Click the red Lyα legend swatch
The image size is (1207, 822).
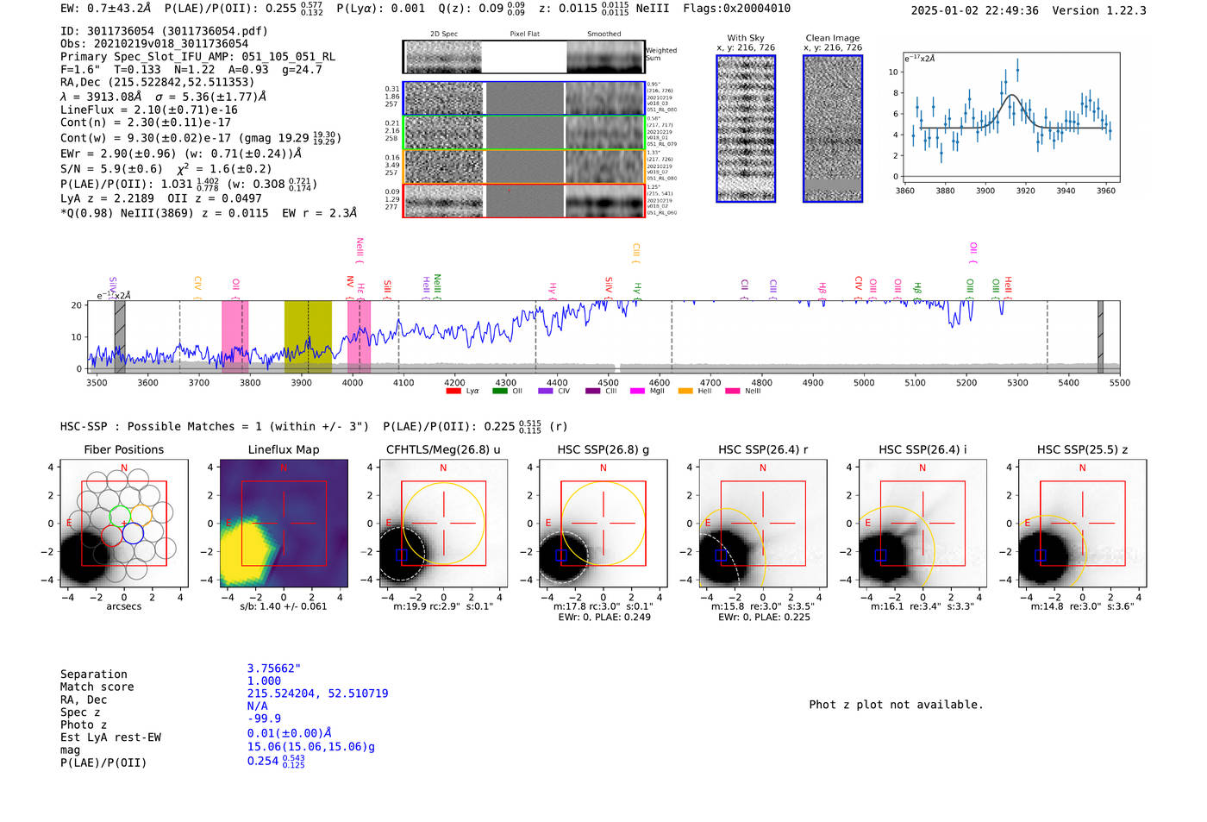click(x=453, y=392)
